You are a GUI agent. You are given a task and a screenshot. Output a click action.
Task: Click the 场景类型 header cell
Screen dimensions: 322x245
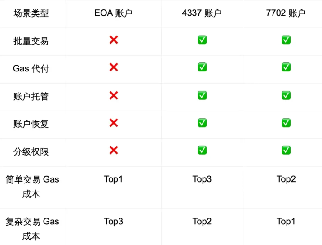(31, 13)
